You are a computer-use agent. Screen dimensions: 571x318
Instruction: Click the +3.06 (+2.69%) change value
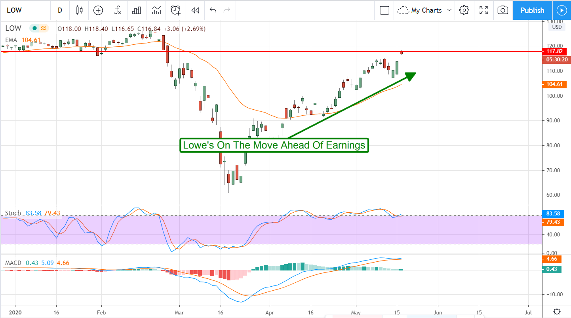coord(185,29)
